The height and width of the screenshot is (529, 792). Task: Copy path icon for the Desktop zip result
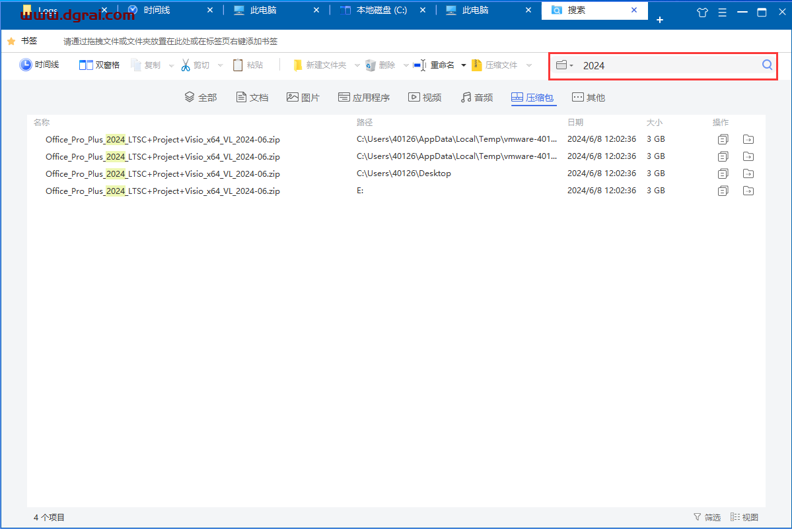point(723,173)
